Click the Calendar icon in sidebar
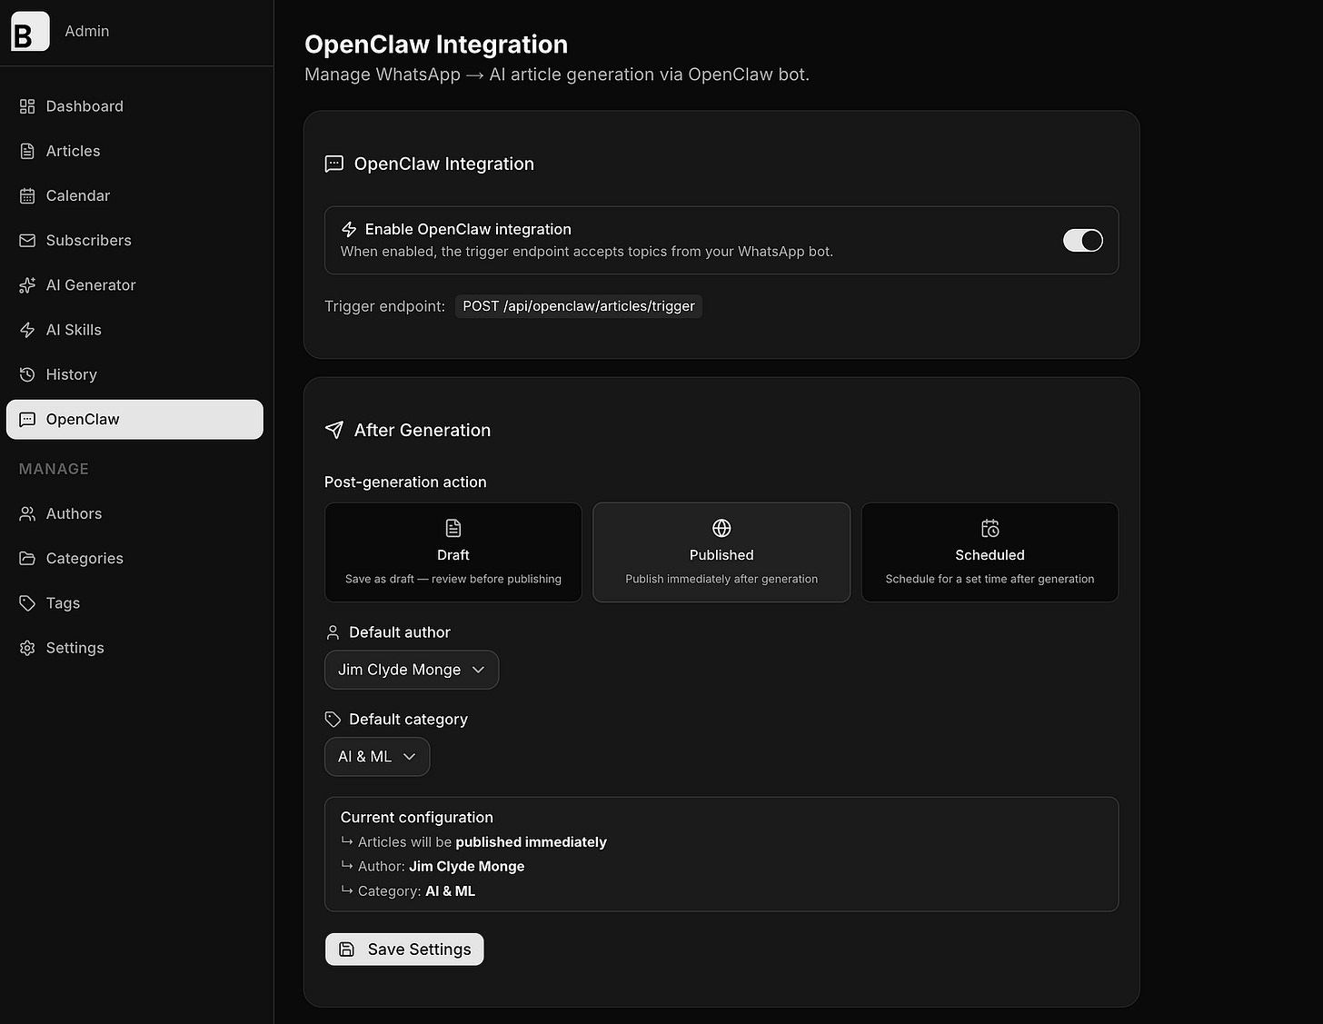 point(27,195)
